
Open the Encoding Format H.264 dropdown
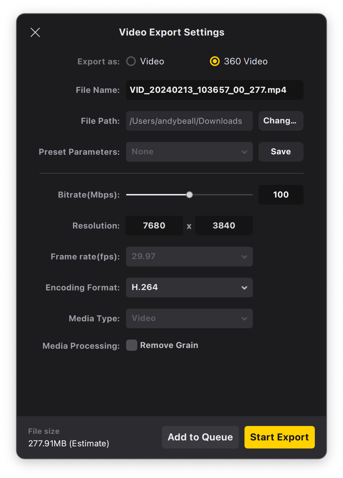189,288
